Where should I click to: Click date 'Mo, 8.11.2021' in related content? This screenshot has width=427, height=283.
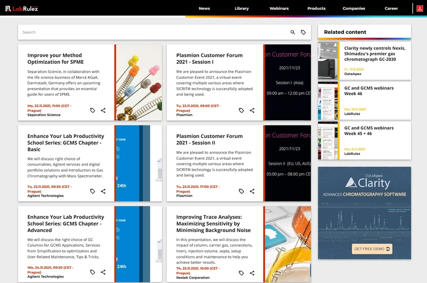click(354, 149)
